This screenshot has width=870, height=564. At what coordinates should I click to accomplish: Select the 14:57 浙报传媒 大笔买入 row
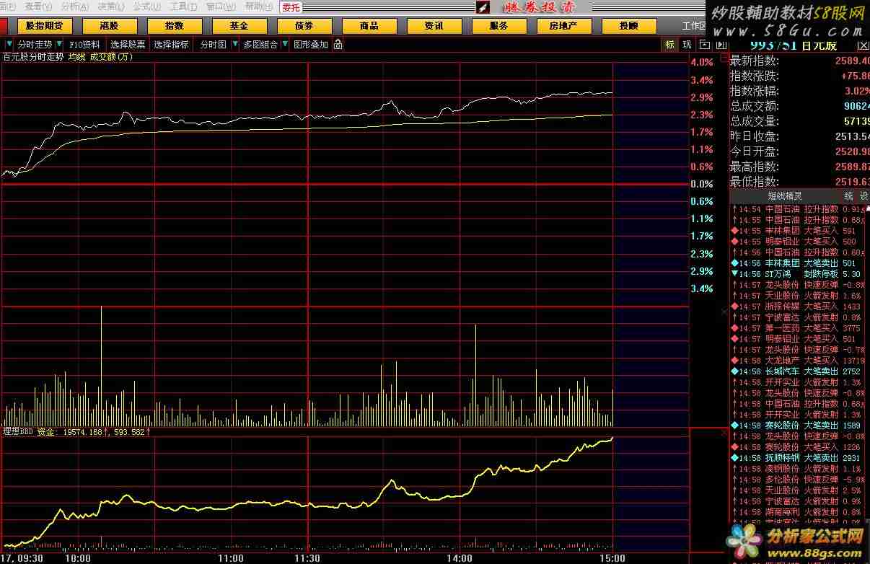[799, 307]
